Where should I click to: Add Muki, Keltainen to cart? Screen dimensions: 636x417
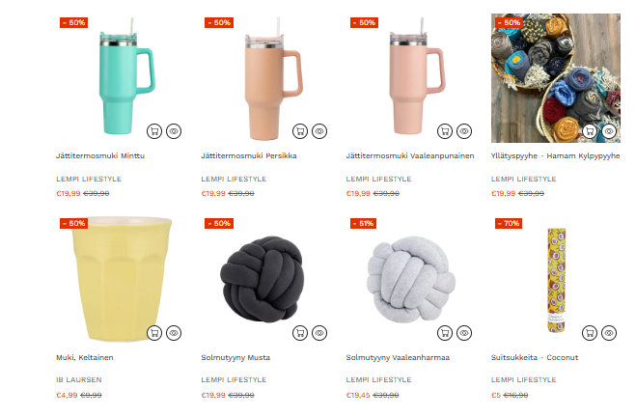(x=154, y=333)
